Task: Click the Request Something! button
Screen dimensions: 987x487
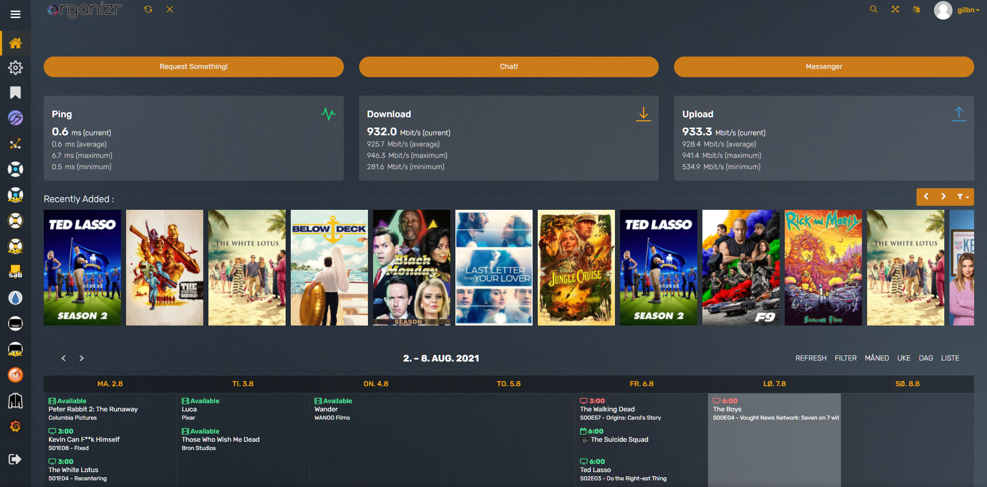Action: pyautogui.click(x=193, y=67)
